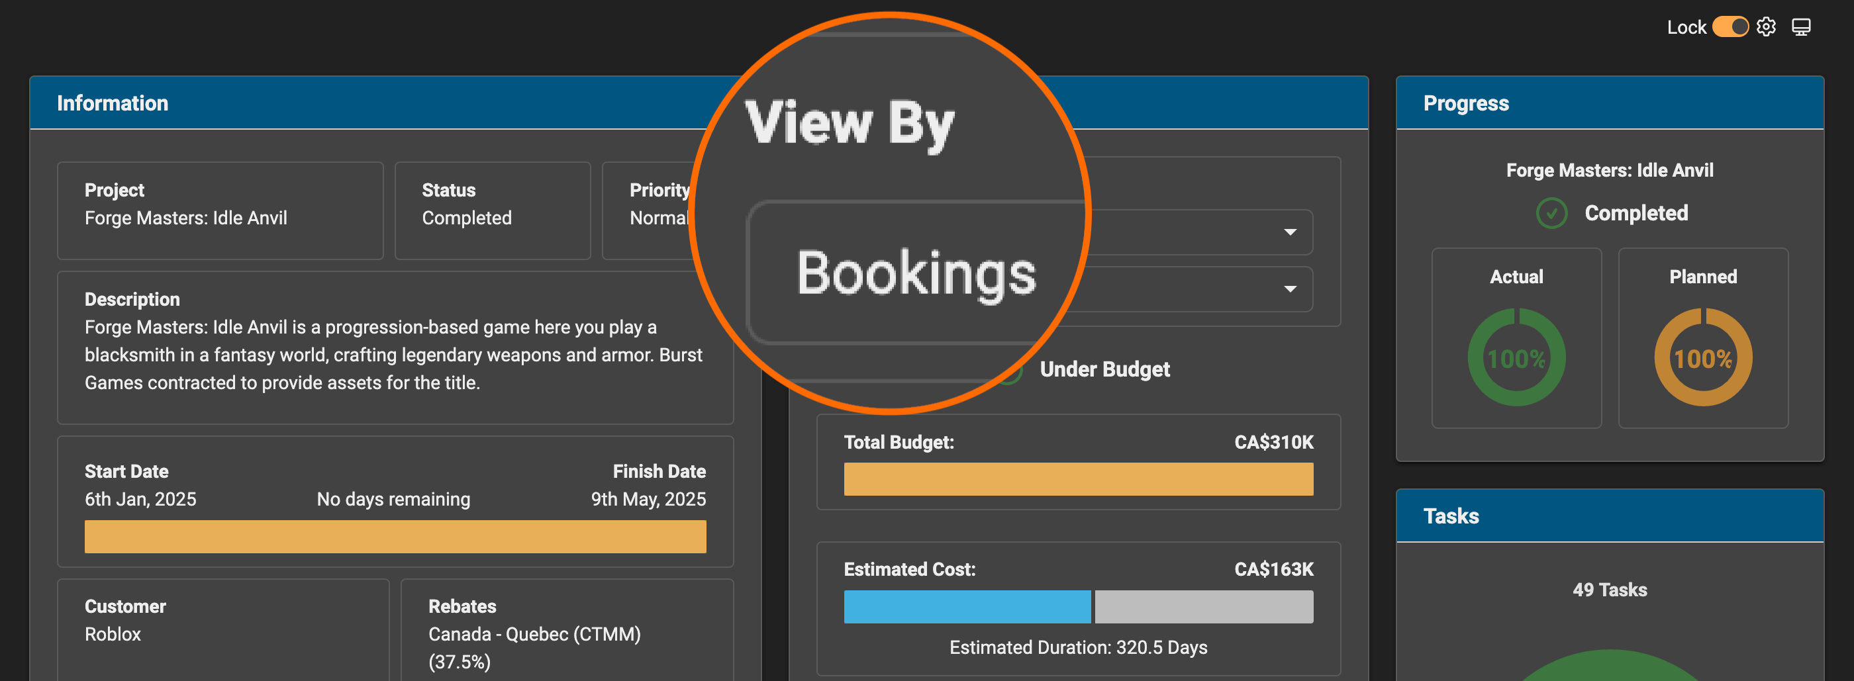Select the Information panel header
Image resolution: width=1854 pixels, height=681 pixels.
point(395,103)
